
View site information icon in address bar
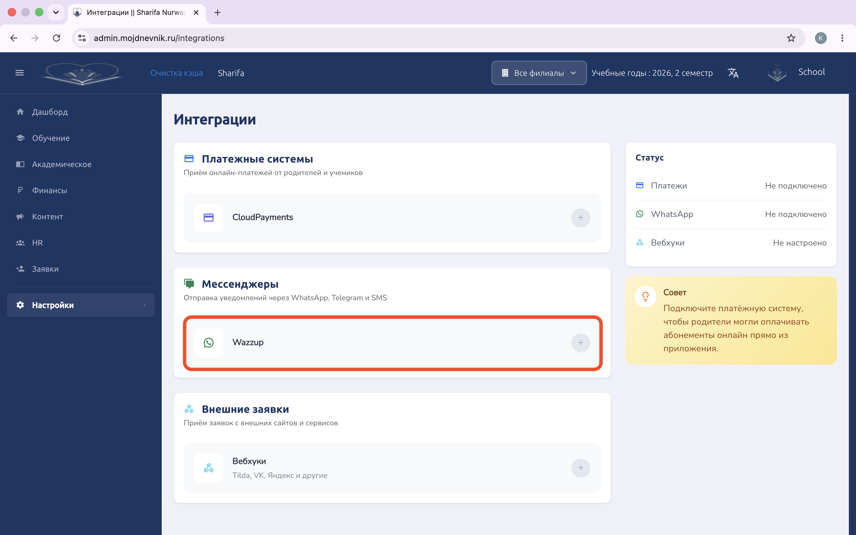pos(82,38)
